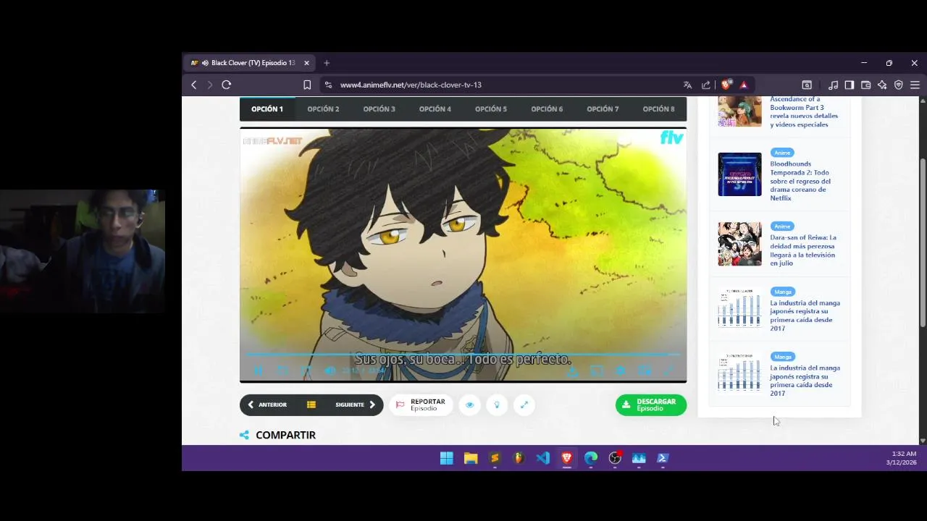Open the translate page icon

(687, 85)
